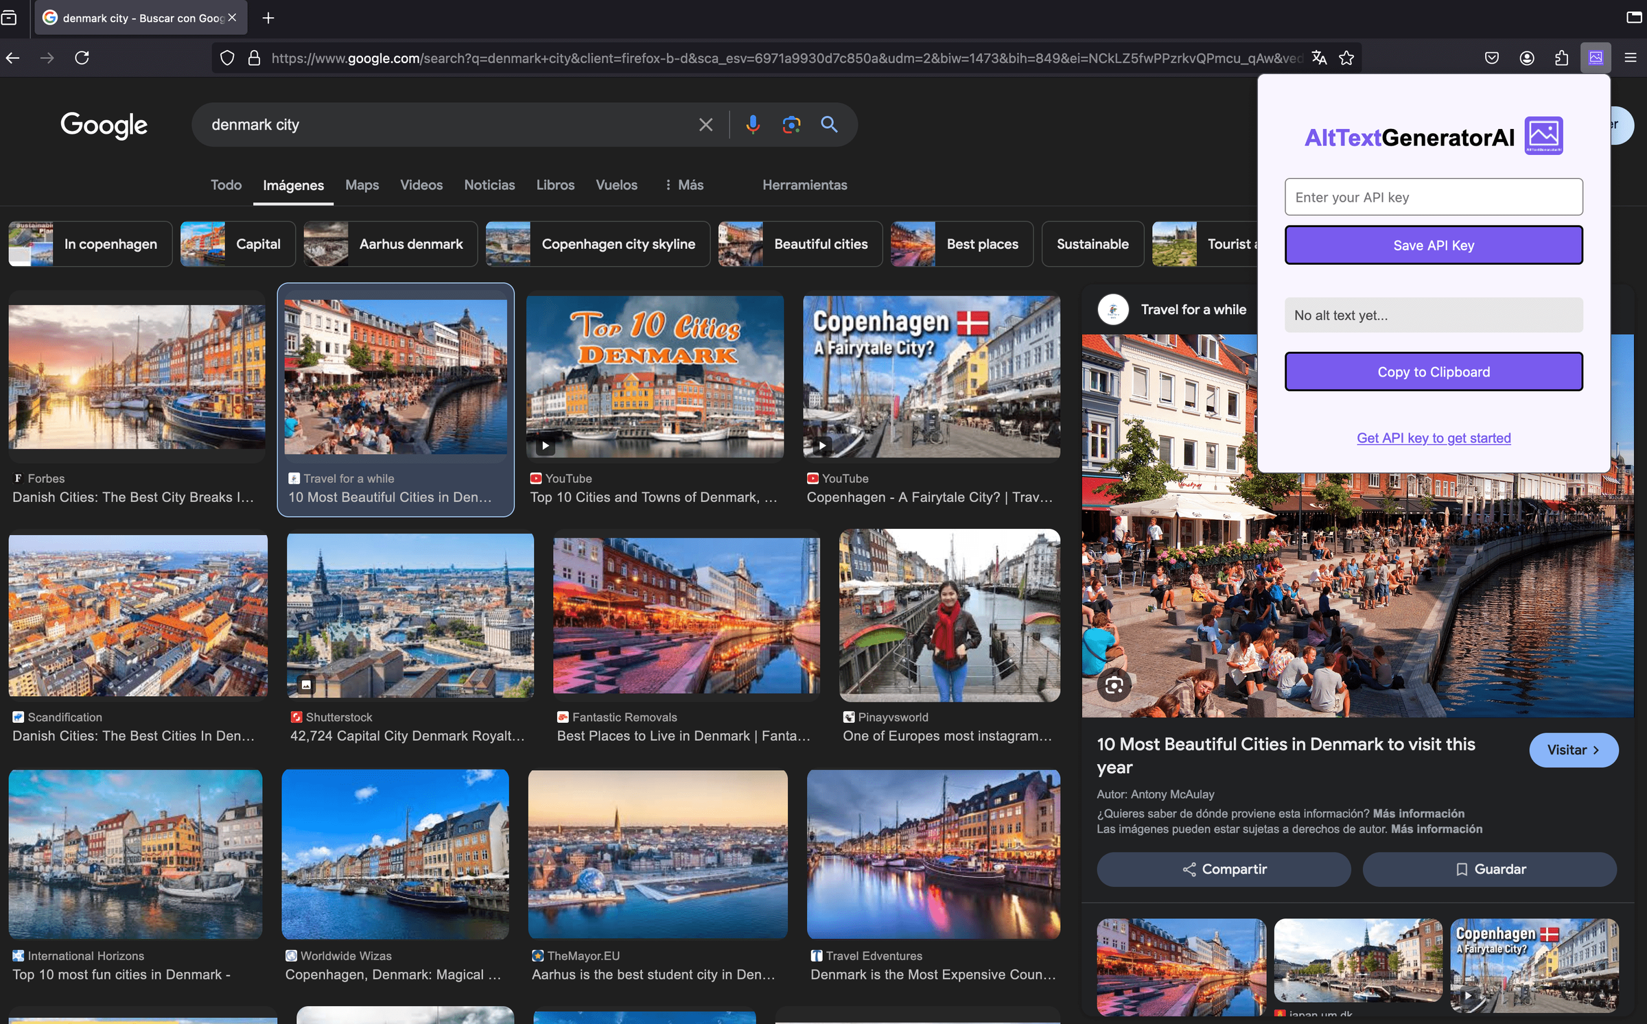Open the Pocket save icon
Viewport: 1647px width, 1024px height.
1492,58
